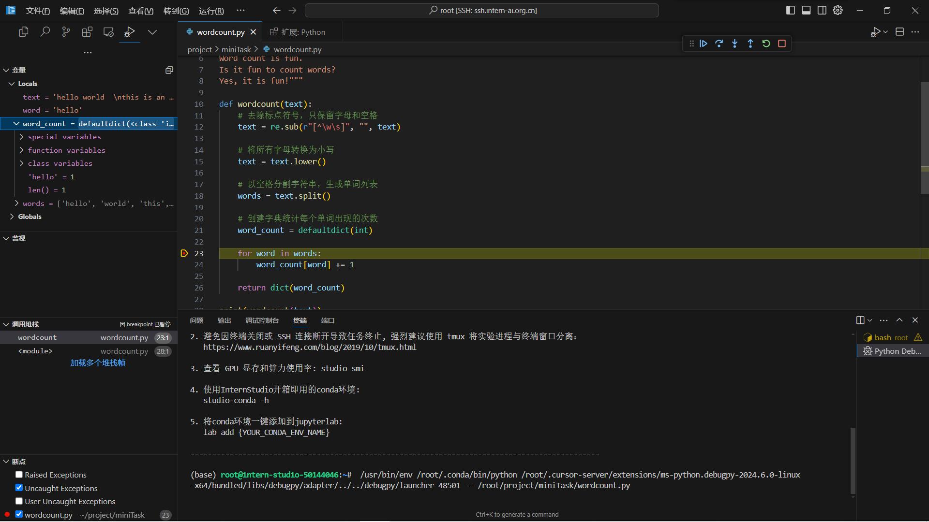Select the bash root terminal
This screenshot has width=929, height=522.
click(x=892, y=337)
